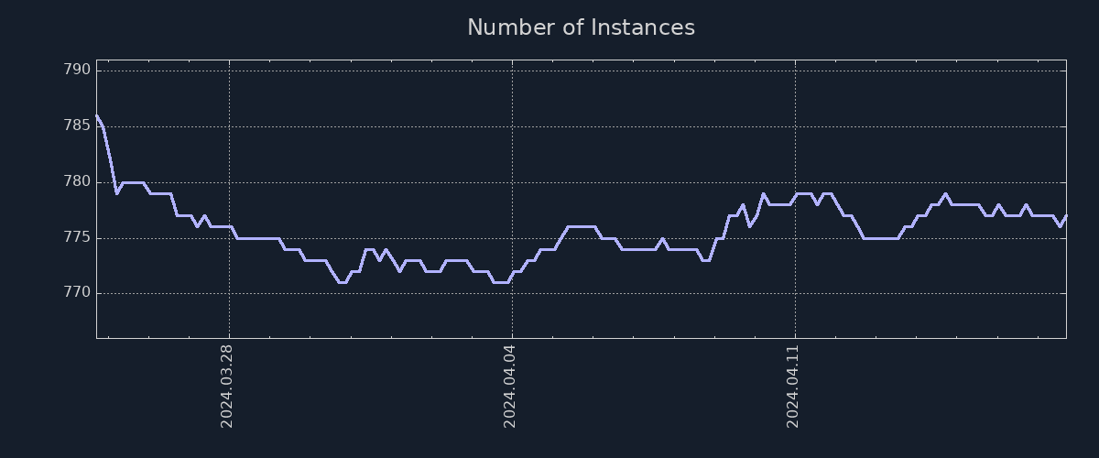Image resolution: width=1099 pixels, height=458 pixels.
Task: Click intersection of 2024.03.28 and 790 gridlines
Action: 229,71
